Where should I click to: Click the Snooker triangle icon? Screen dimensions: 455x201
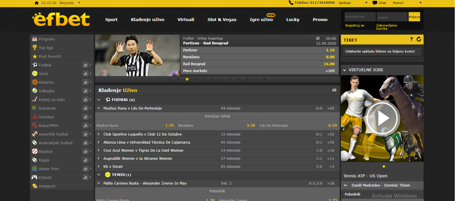click(x=35, y=117)
